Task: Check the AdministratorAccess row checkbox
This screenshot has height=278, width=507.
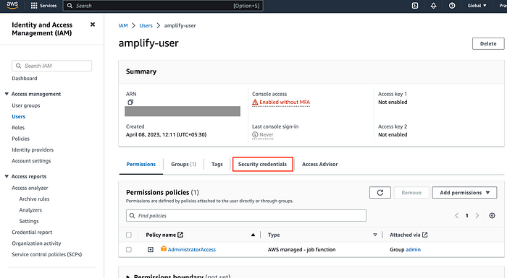Action: coord(129,249)
